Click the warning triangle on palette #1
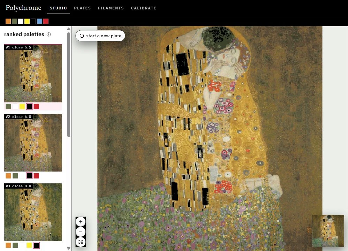 click(46, 51)
